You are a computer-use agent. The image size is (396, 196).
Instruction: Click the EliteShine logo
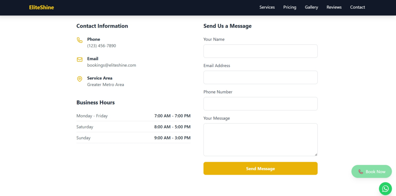pos(41,7)
